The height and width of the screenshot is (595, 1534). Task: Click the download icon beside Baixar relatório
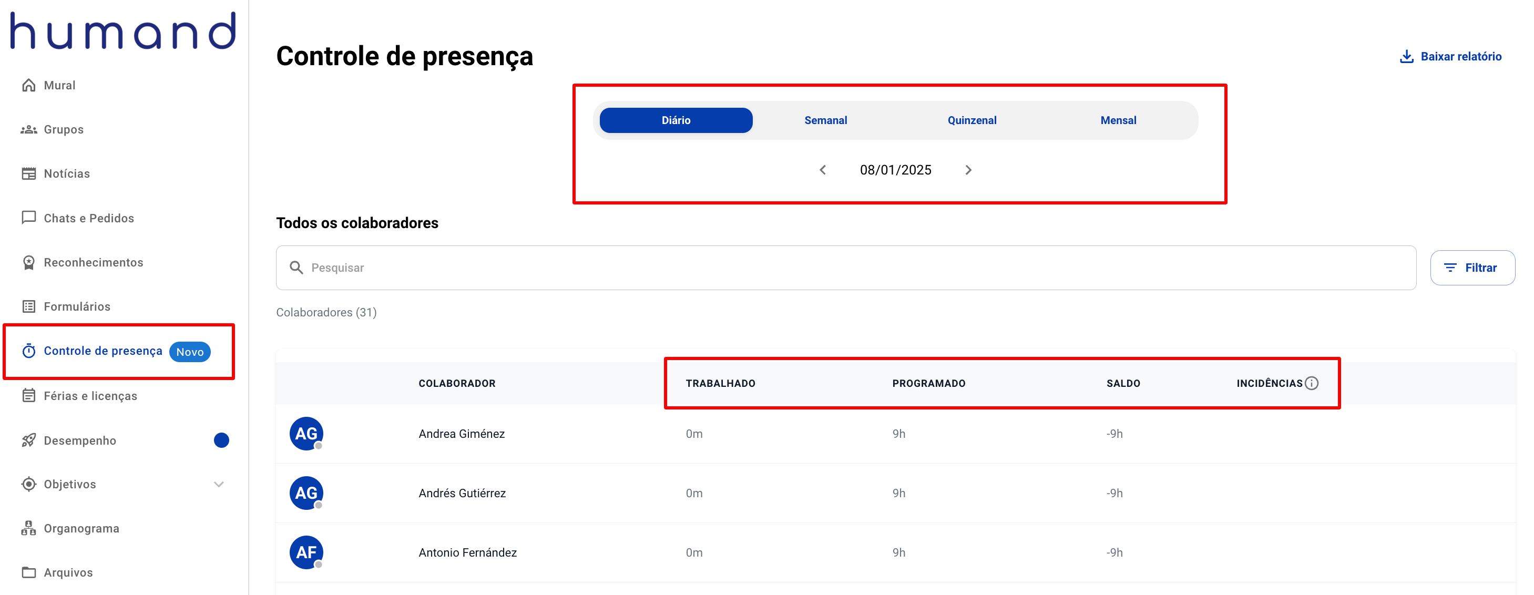pos(1406,57)
